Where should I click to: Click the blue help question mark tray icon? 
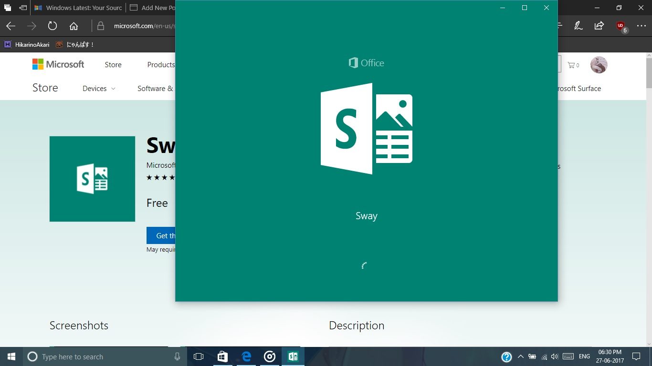tap(506, 357)
